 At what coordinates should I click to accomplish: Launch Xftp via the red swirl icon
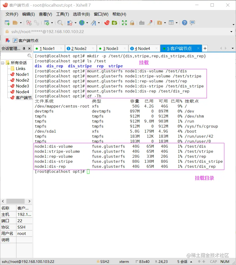(107, 23)
